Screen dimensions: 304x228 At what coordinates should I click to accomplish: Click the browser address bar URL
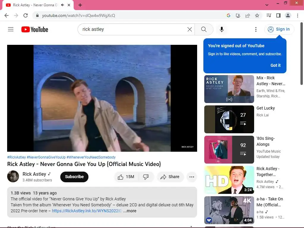click(x=78, y=15)
